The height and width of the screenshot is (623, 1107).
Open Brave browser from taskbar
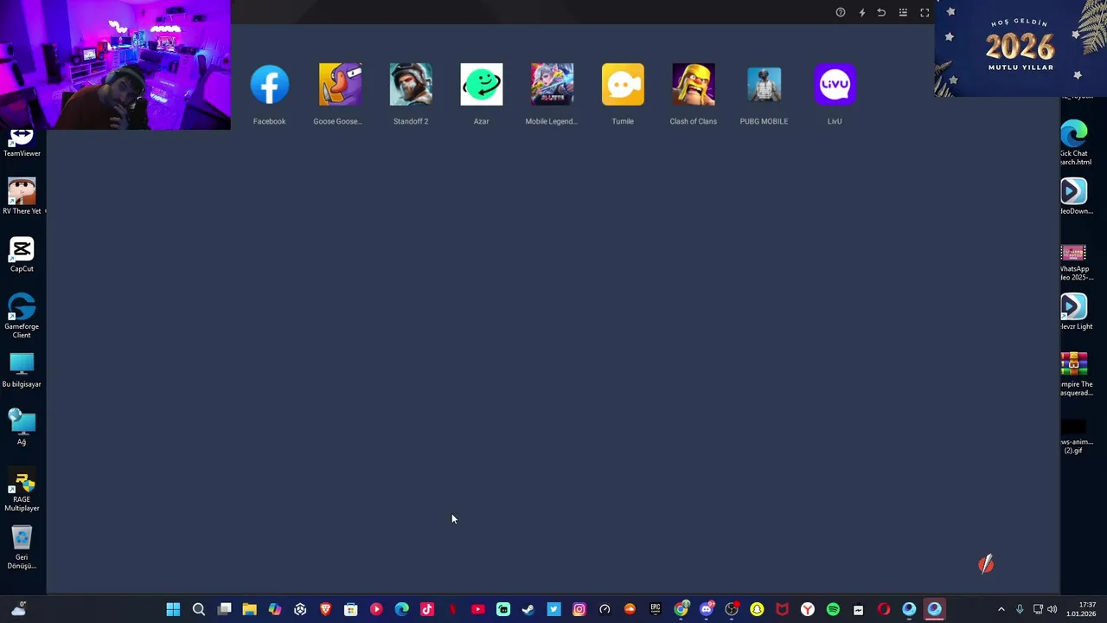tap(325, 609)
